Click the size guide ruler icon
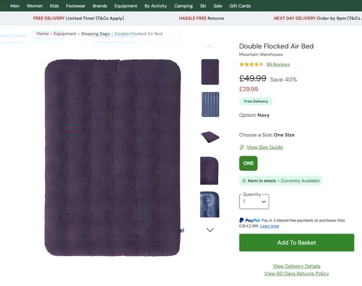The height and width of the screenshot is (286, 362). pos(242,147)
